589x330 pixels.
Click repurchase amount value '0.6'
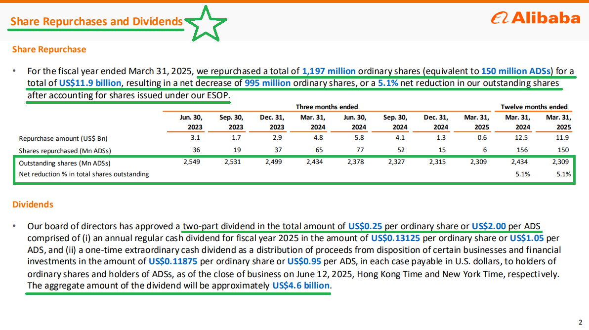point(482,137)
